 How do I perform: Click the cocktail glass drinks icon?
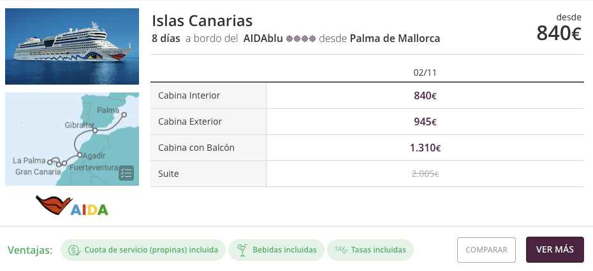click(242, 250)
